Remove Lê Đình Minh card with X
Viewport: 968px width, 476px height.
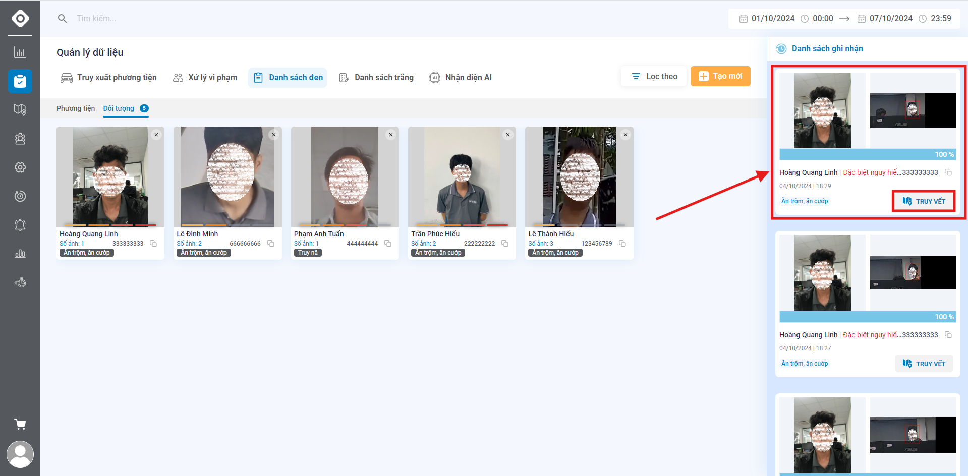tap(274, 135)
